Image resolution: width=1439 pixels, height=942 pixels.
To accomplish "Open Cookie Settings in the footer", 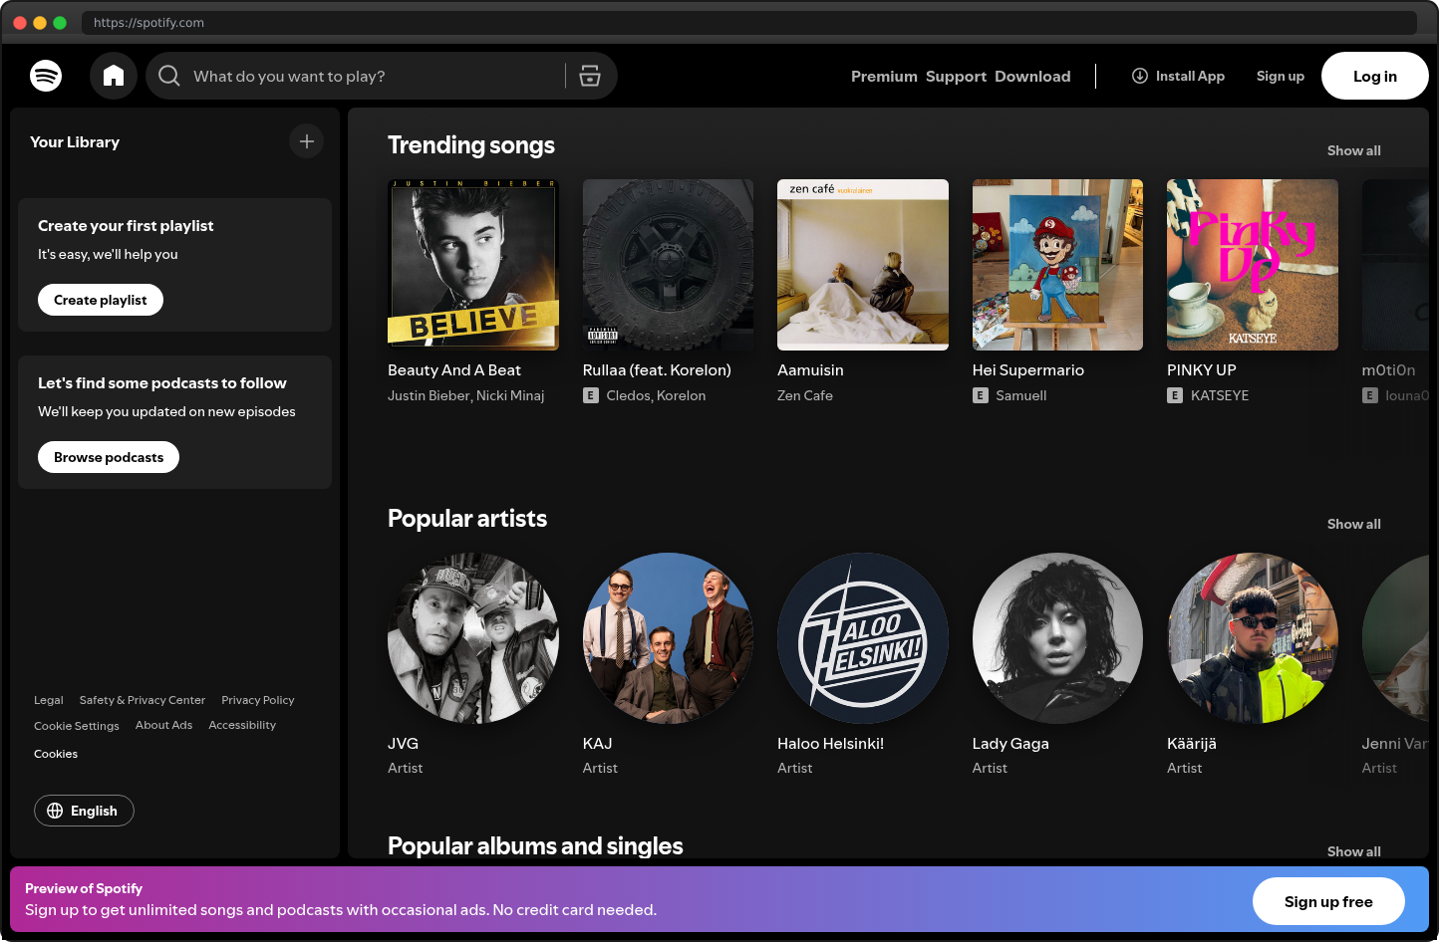I will tap(77, 726).
